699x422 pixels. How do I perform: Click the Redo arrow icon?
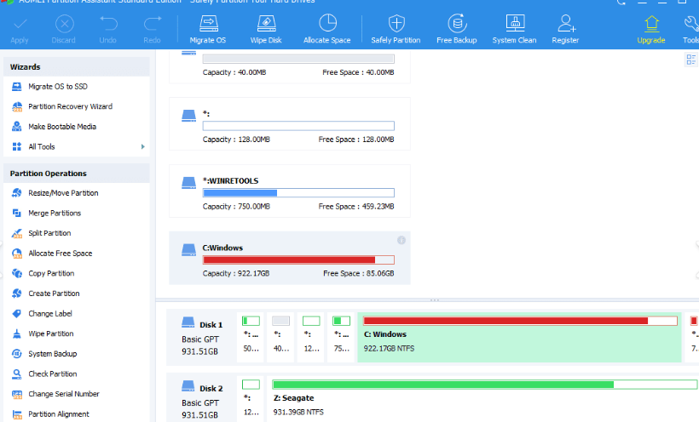153,24
